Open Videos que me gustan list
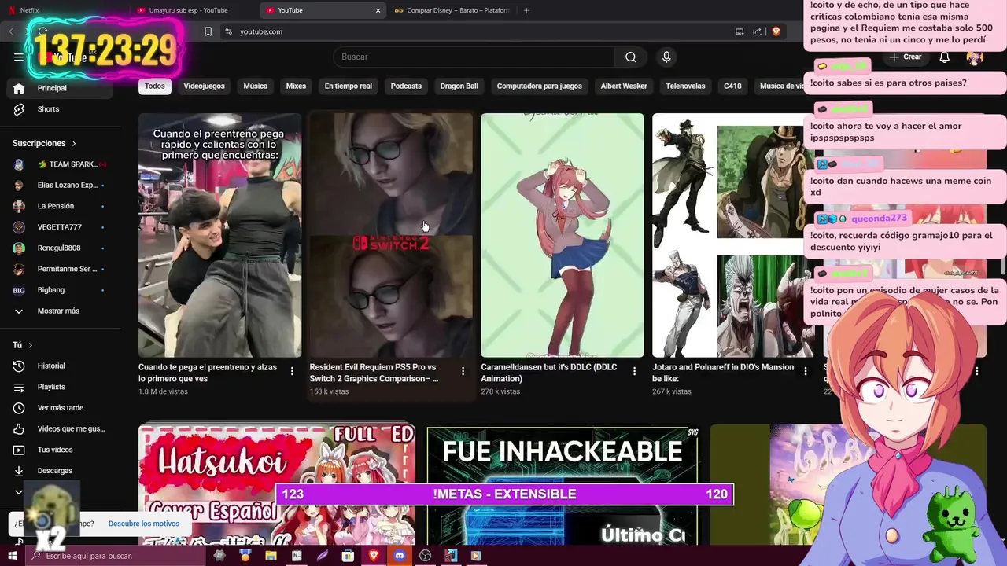This screenshot has height=566, width=1007. point(60,428)
